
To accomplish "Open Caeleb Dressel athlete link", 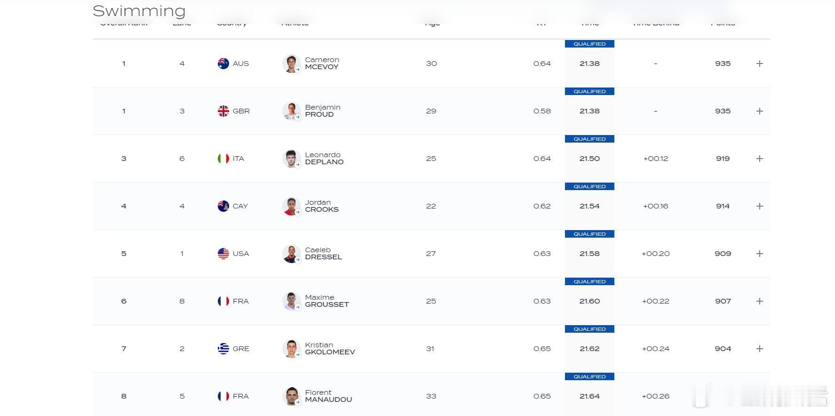I will 323,254.
